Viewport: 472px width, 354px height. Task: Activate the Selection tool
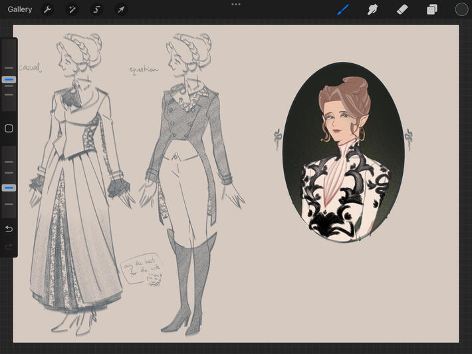[96, 9]
